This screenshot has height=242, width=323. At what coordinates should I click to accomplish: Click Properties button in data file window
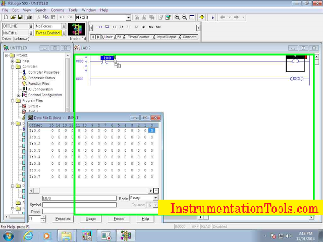63,219
